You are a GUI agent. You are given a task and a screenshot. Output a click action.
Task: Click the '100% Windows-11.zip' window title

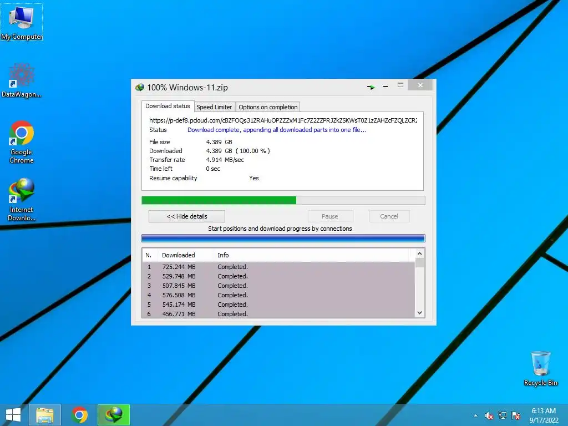pyautogui.click(x=187, y=87)
